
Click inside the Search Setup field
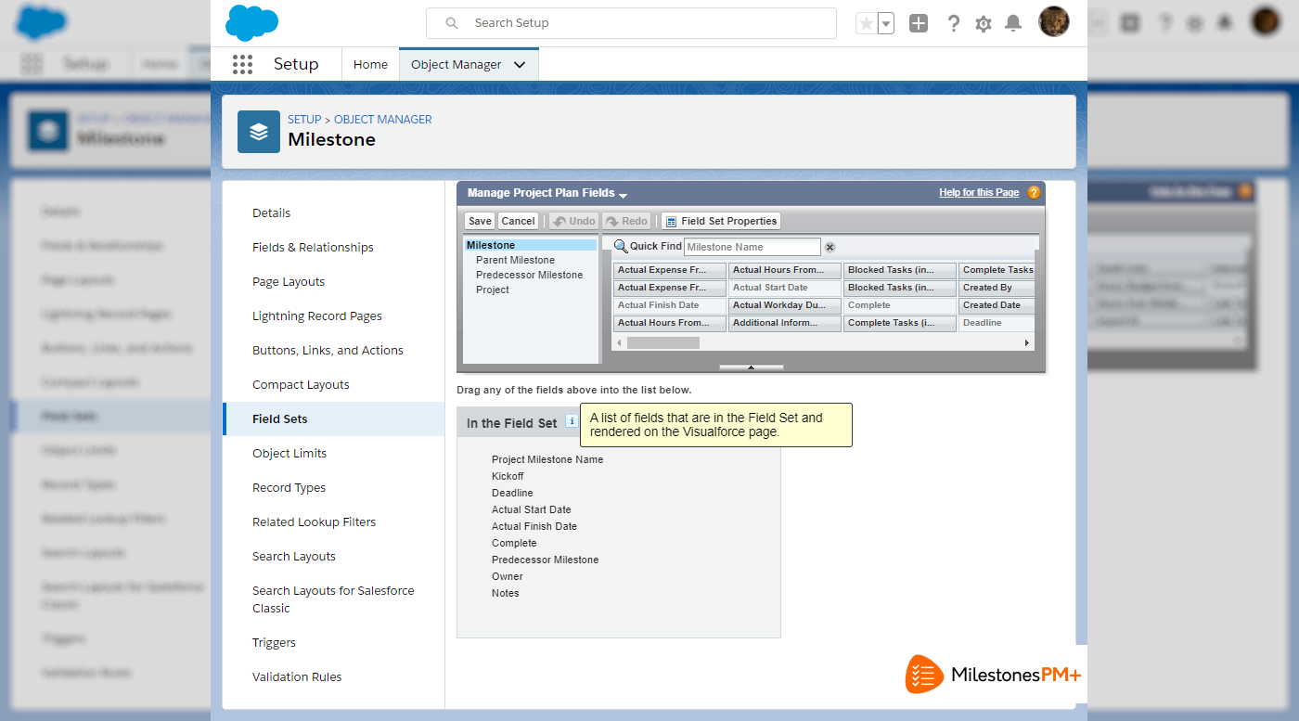(631, 23)
